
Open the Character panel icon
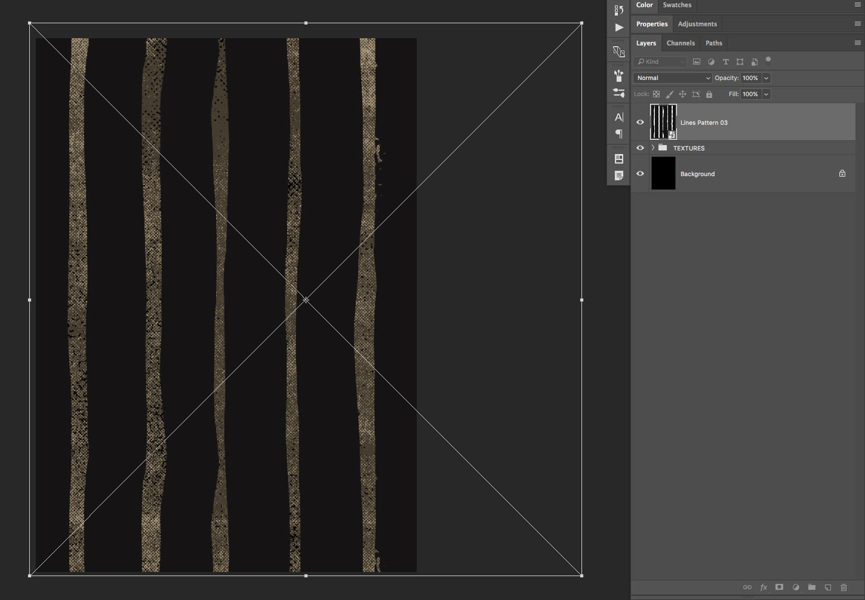click(x=619, y=117)
